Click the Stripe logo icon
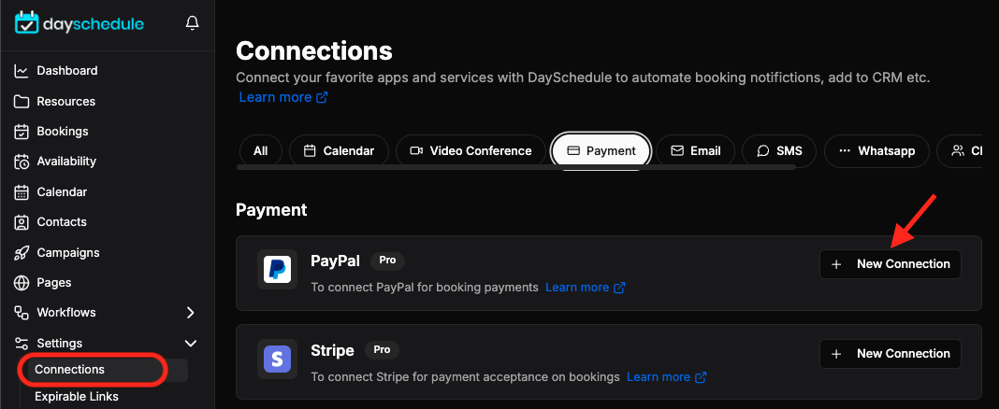This screenshot has width=999, height=409. tap(277, 359)
